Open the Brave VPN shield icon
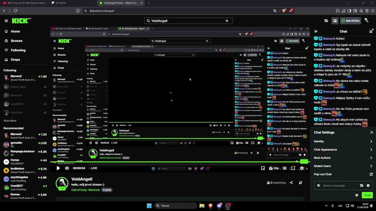This screenshot has width=376, height=211. point(367,11)
